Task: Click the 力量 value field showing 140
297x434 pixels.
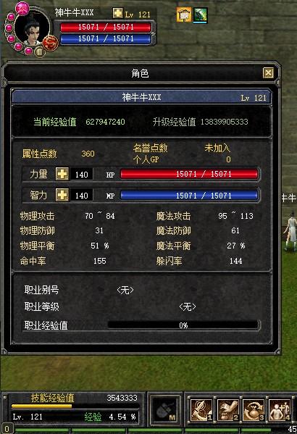Action: point(81,175)
